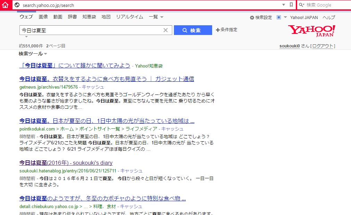
Task: Switch to the 画像 tab
Action: click(43, 17)
